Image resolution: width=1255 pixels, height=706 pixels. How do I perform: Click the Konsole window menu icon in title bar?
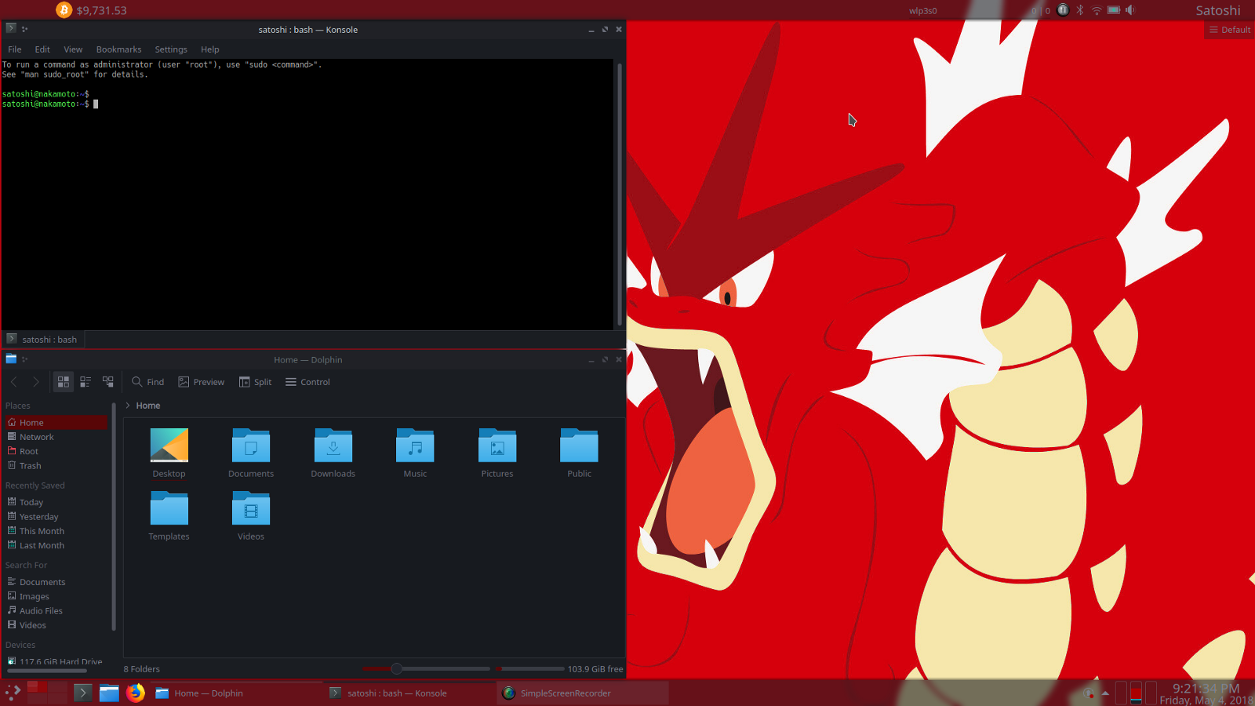11,28
